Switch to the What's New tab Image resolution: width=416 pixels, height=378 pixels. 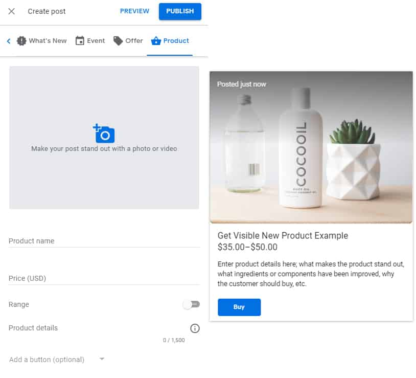tap(42, 41)
